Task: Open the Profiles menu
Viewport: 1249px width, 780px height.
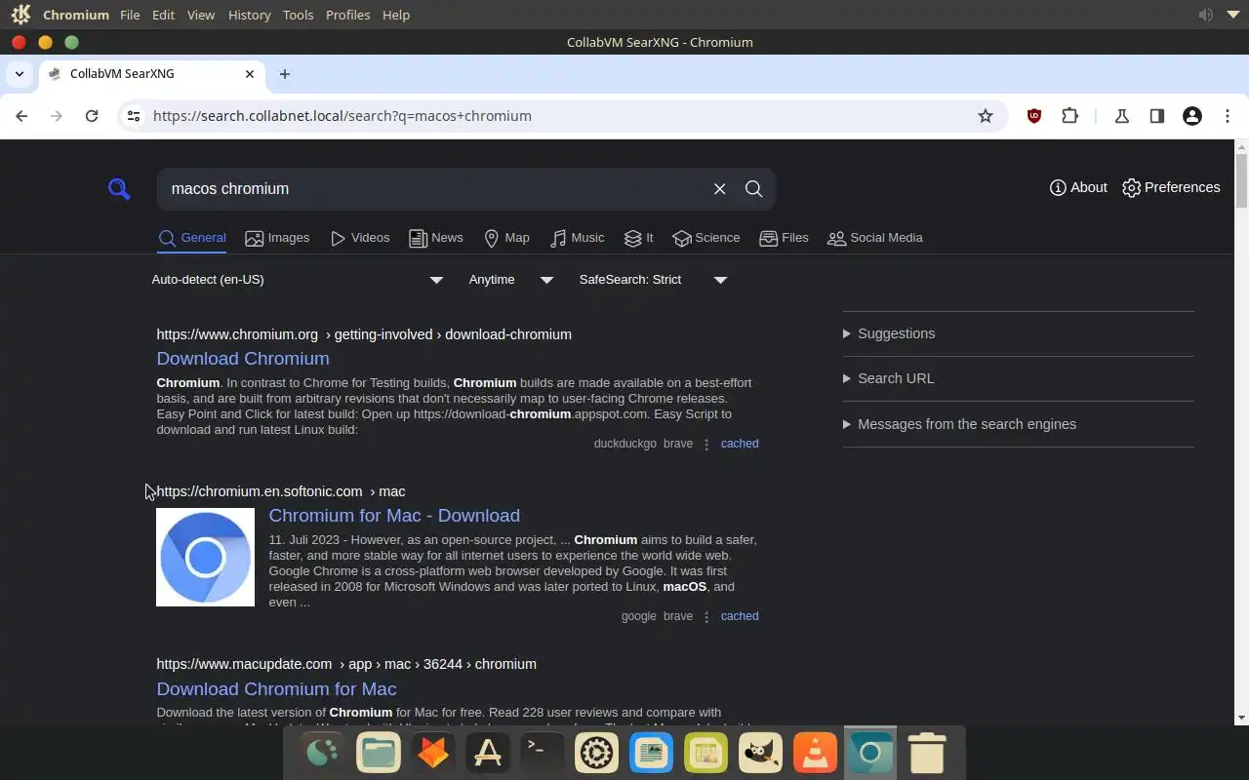Action: [x=347, y=15]
